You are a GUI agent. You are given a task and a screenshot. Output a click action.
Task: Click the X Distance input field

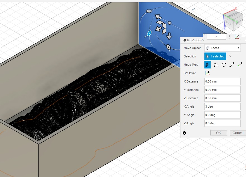[x=222, y=81]
